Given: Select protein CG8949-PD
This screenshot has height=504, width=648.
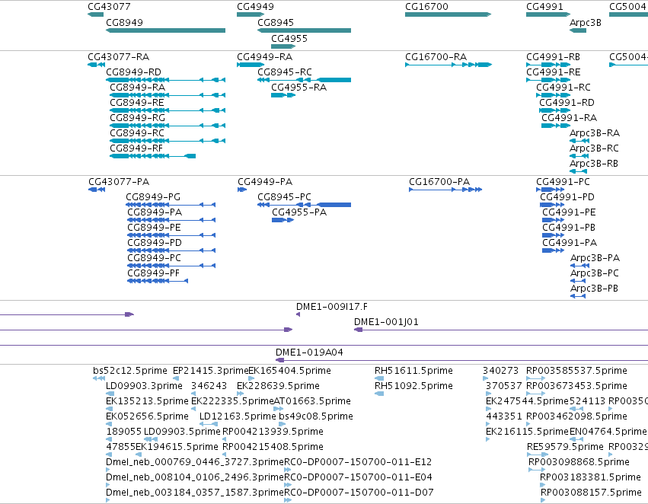Looking at the screenshot, I should point(154,244).
